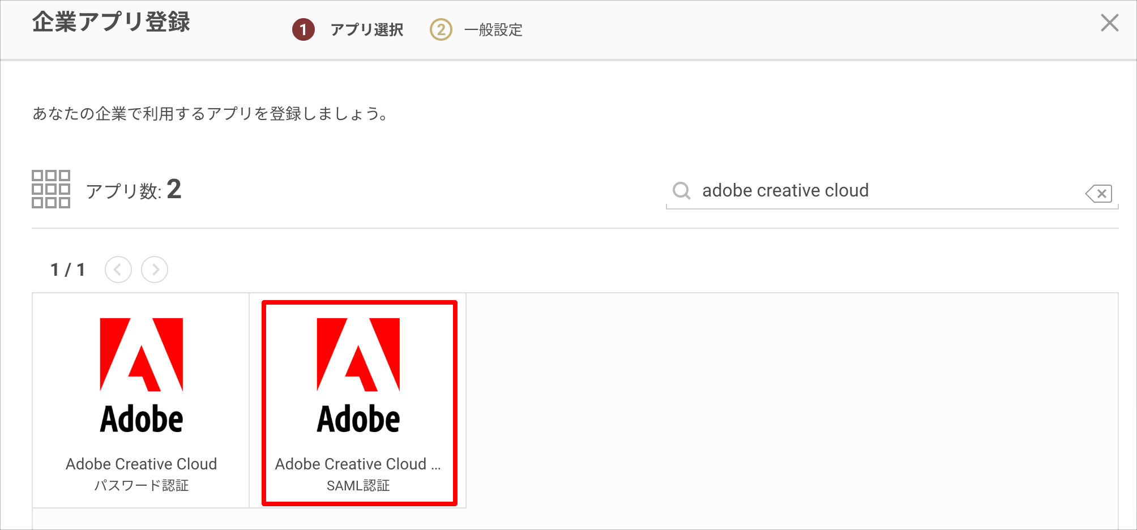Click the 1 / 1 page indicator
This screenshot has height=530, width=1137.
tap(68, 270)
